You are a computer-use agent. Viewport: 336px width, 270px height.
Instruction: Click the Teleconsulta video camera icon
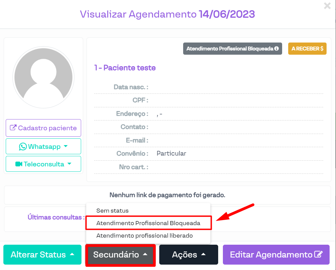[19, 164]
